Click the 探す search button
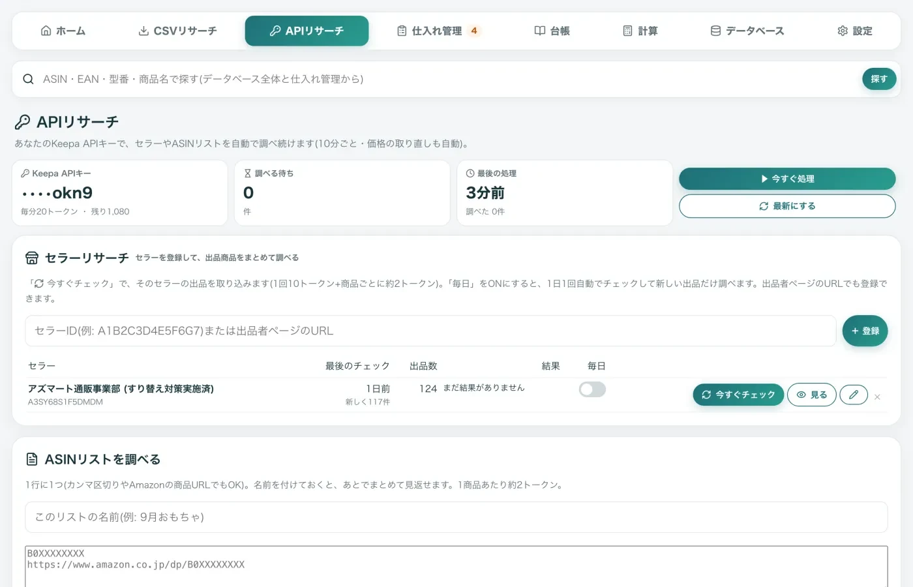The height and width of the screenshot is (587, 913). click(x=879, y=79)
